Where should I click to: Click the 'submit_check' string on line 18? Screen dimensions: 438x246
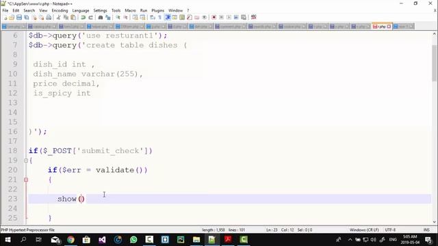109,151
